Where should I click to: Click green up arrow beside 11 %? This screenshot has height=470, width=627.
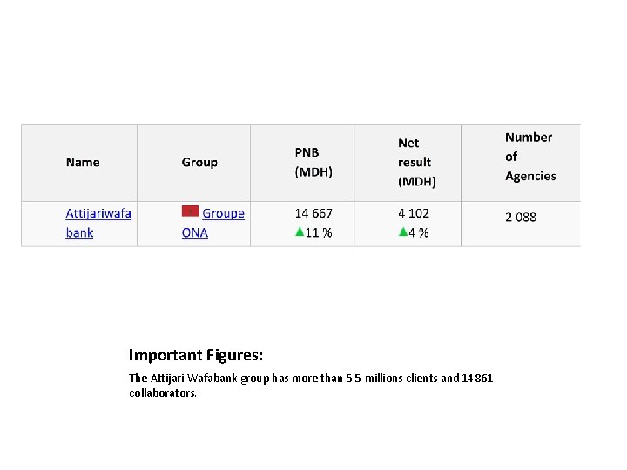click(x=299, y=232)
